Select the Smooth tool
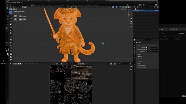This screenshot has height=104, width=186. pyautogui.click(x=11, y=60)
